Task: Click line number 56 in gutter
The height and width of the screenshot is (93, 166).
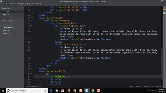Action: (x=29, y=58)
